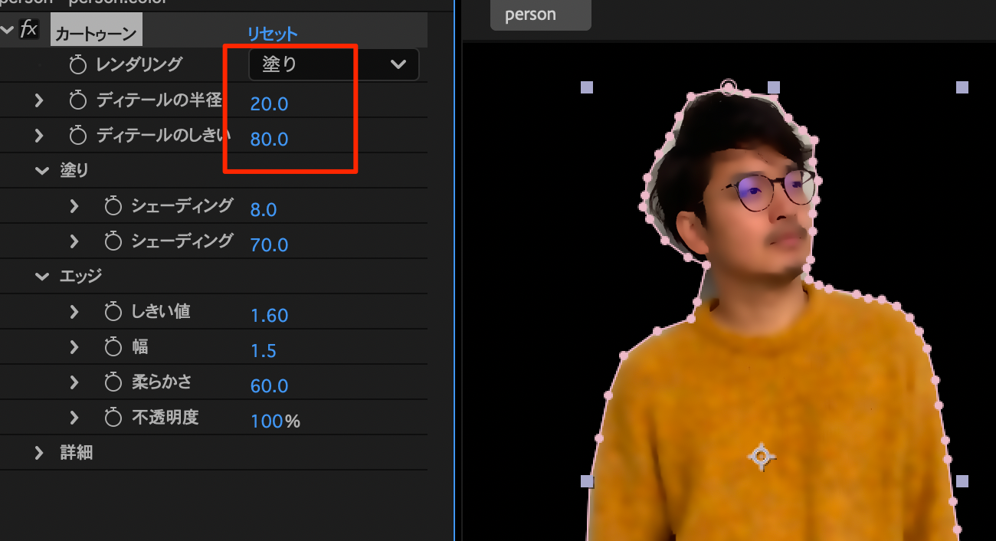
Task: Collapse the エッジ group
Action: coord(42,277)
